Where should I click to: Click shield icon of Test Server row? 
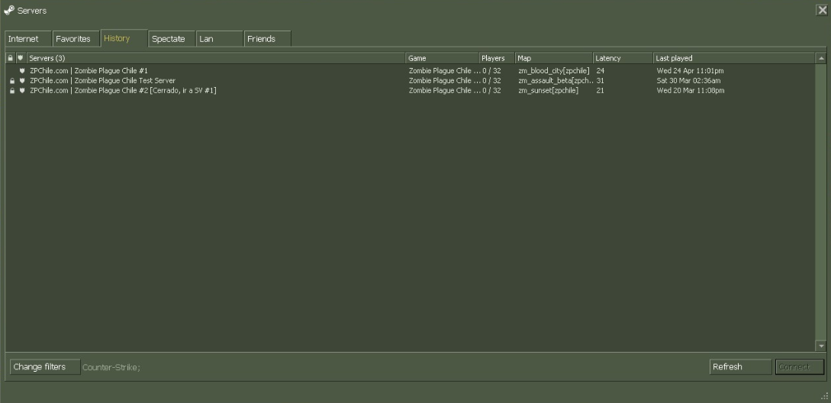coord(21,81)
